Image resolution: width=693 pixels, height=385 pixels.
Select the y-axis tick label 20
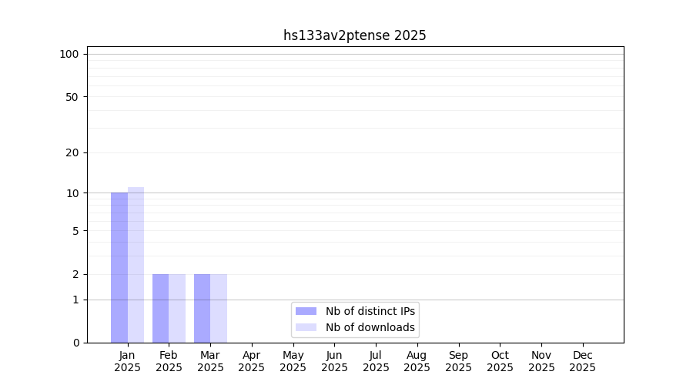coord(72,152)
